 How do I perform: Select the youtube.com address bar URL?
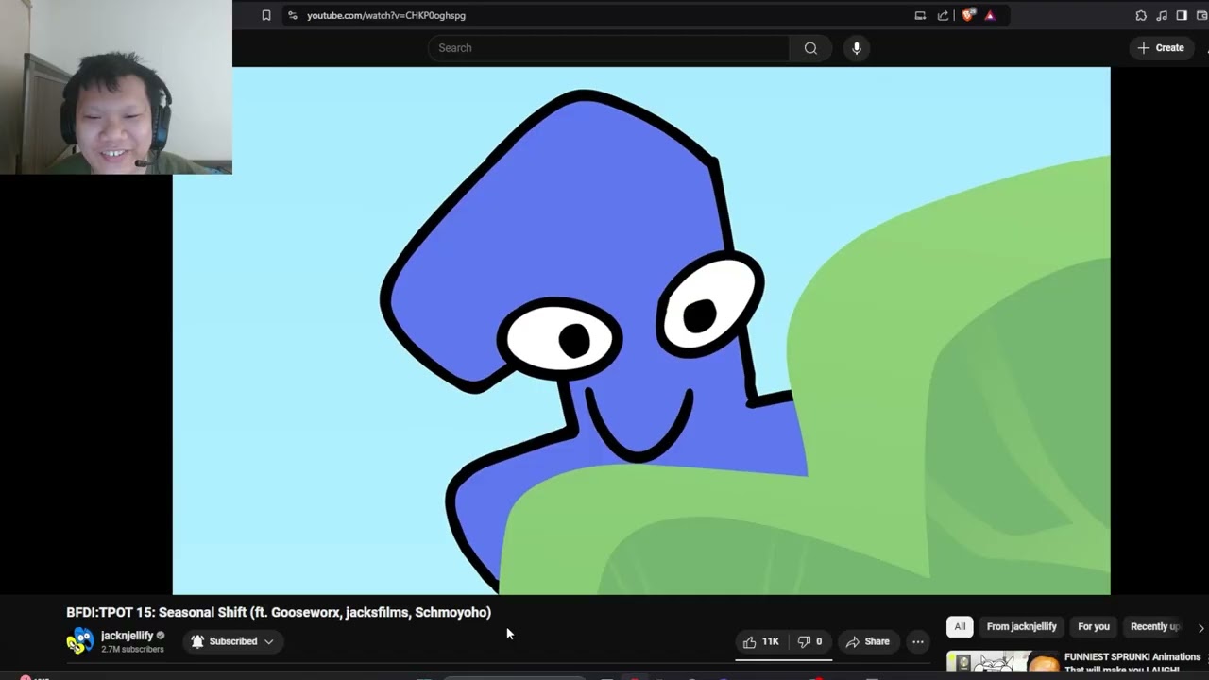(x=385, y=15)
